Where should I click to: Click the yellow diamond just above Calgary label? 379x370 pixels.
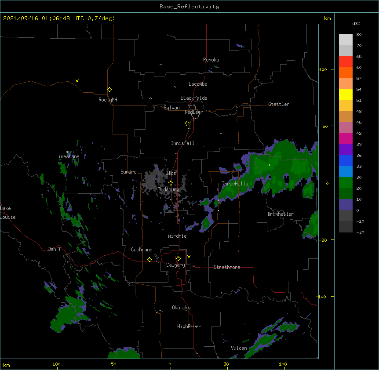coord(178,259)
